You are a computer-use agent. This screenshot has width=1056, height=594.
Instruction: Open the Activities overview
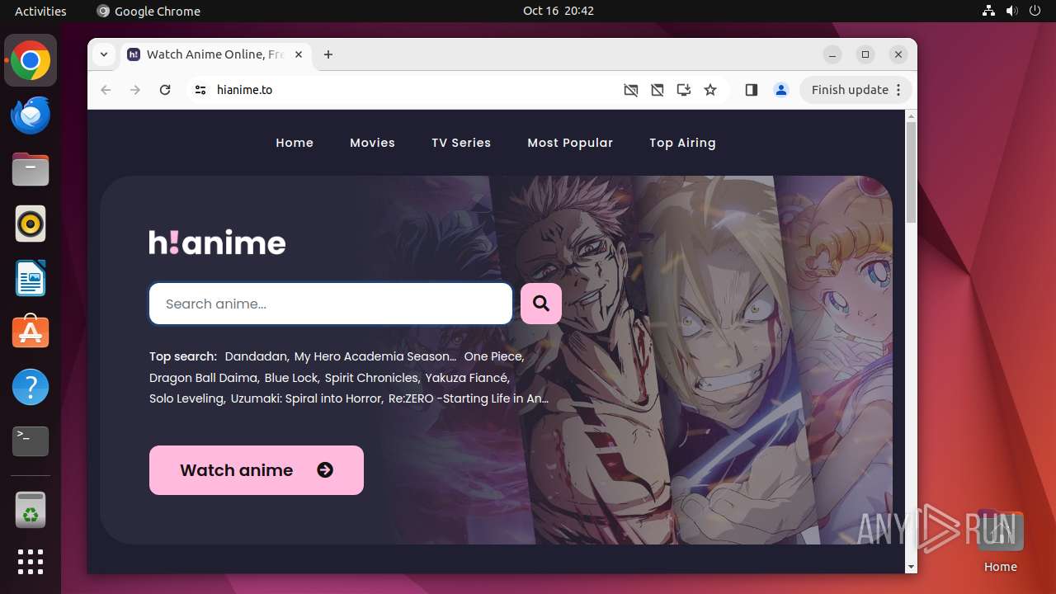pos(40,11)
